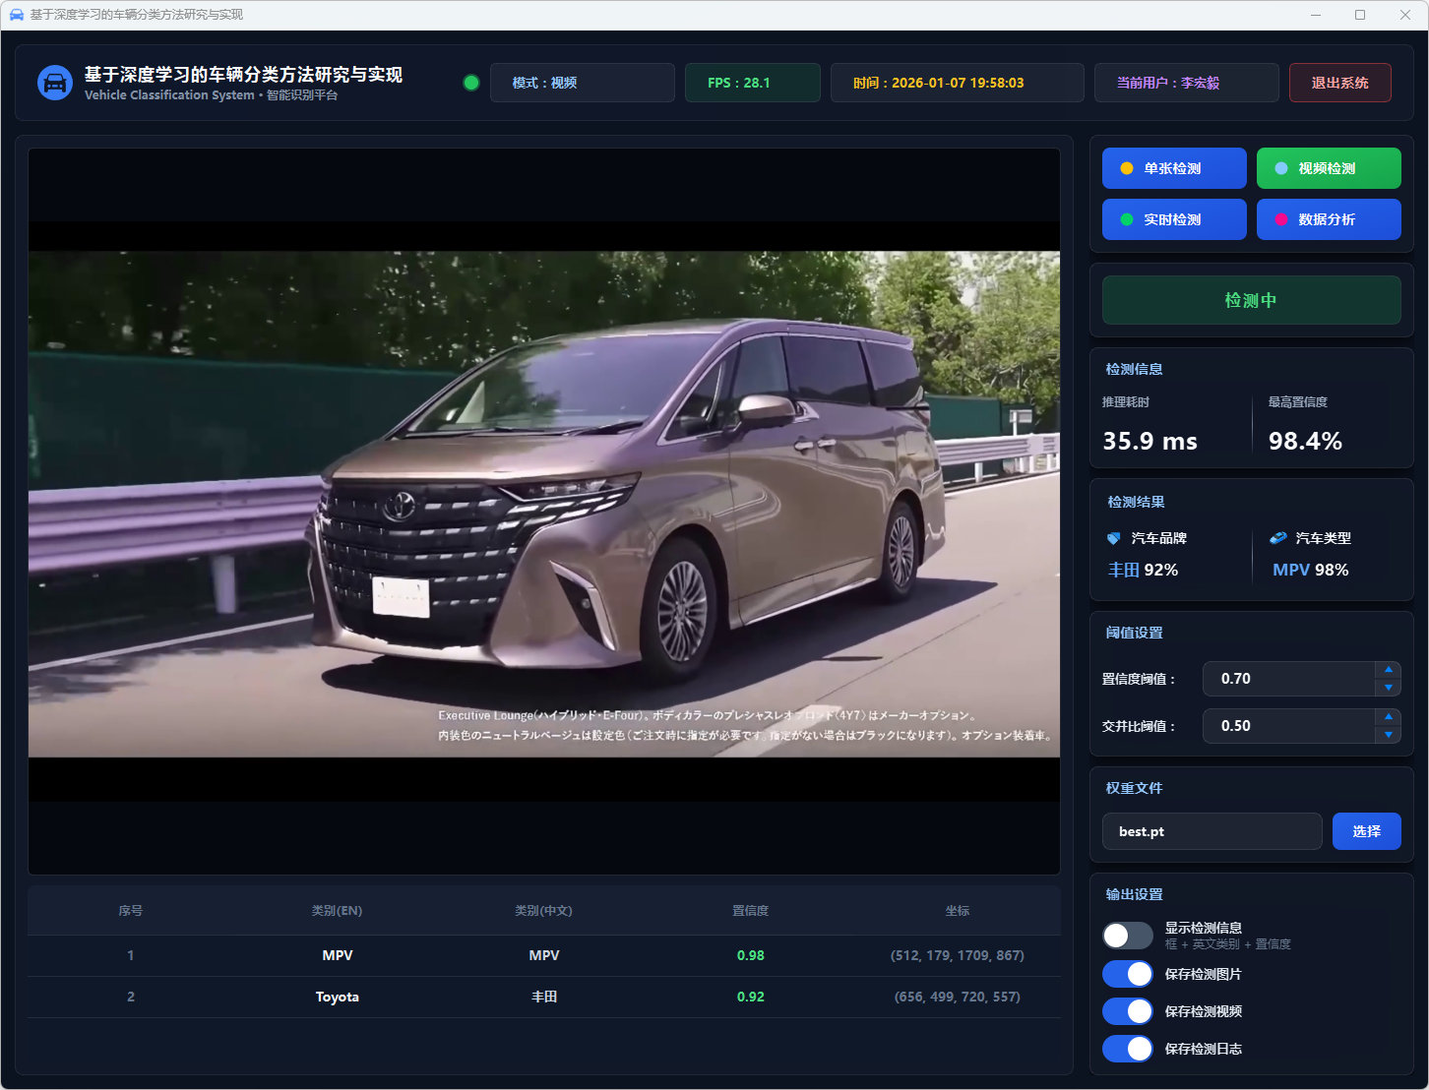The image size is (1429, 1090).
Task: Click row number 1 in table
Action: pos(131,955)
